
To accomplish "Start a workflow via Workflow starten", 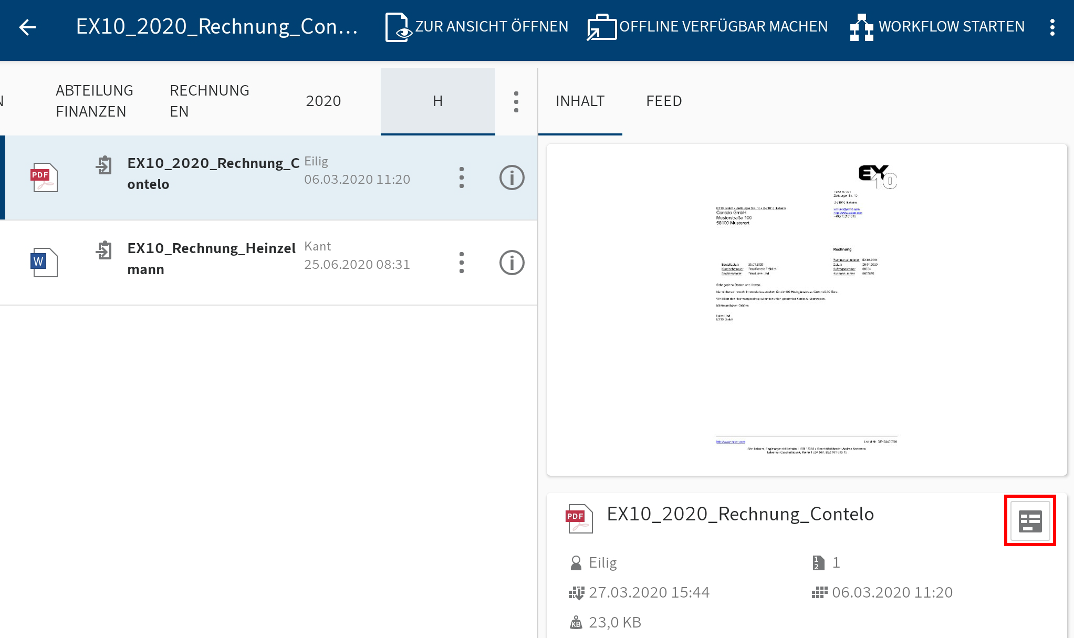I will [937, 27].
